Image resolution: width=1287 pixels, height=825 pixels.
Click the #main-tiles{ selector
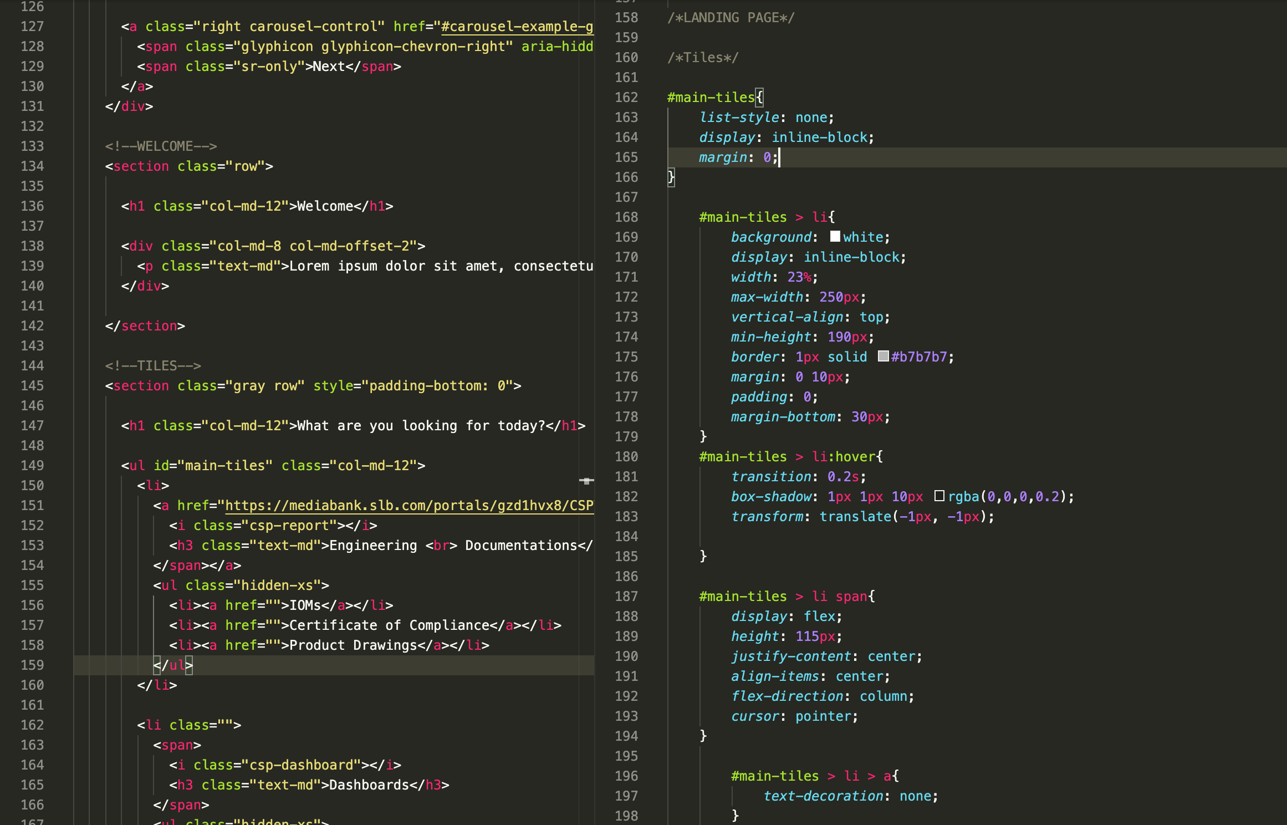[715, 98]
